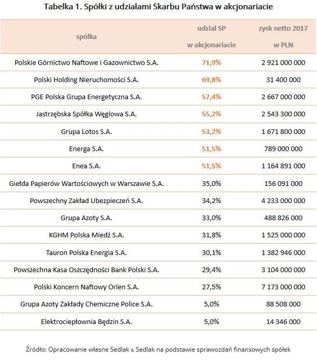The image size is (317, 362).
Task: Click Tauron Polska Energia 30,1% value
Action: 211,253
